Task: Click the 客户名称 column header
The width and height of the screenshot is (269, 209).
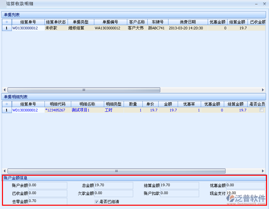Action: pyautogui.click(x=136, y=22)
